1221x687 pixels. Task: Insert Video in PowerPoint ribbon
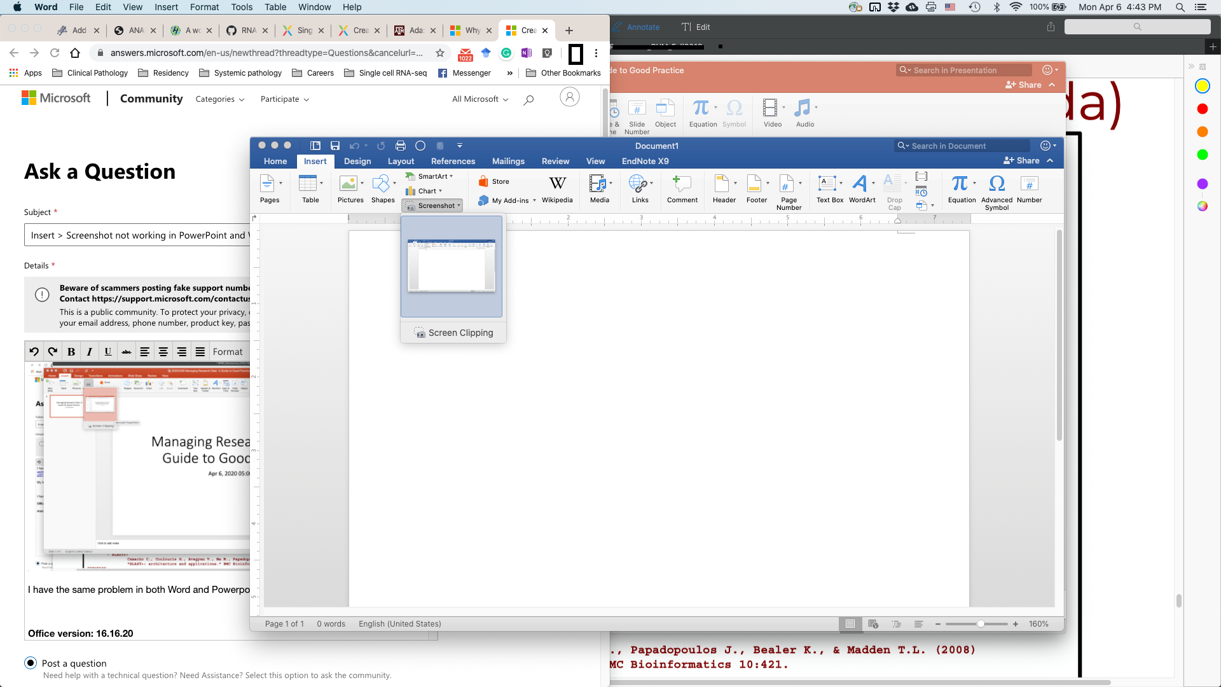tap(773, 113)
